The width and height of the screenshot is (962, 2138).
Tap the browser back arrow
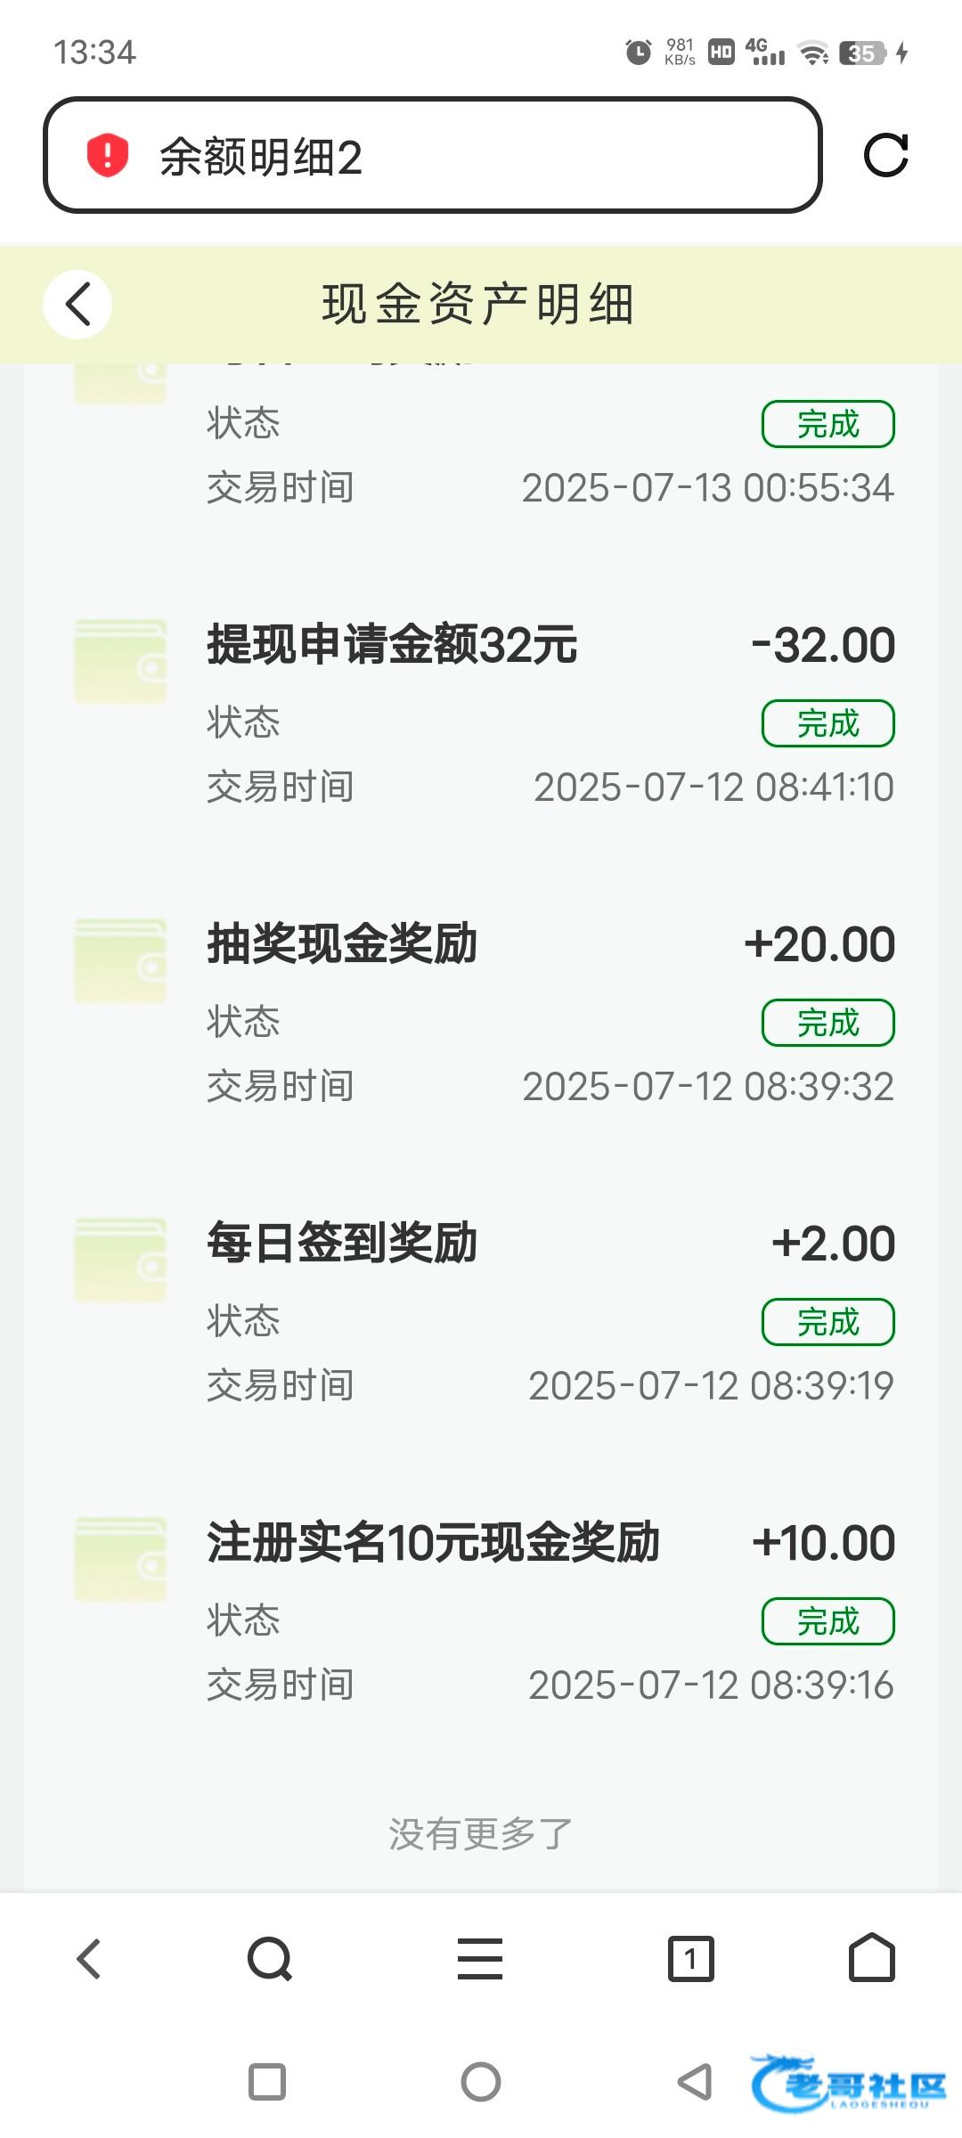tap(89, 1959)
